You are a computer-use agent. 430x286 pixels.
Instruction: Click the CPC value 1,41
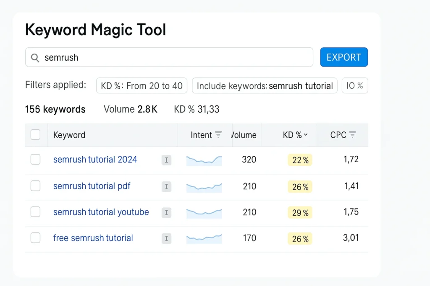pos(351,186)
